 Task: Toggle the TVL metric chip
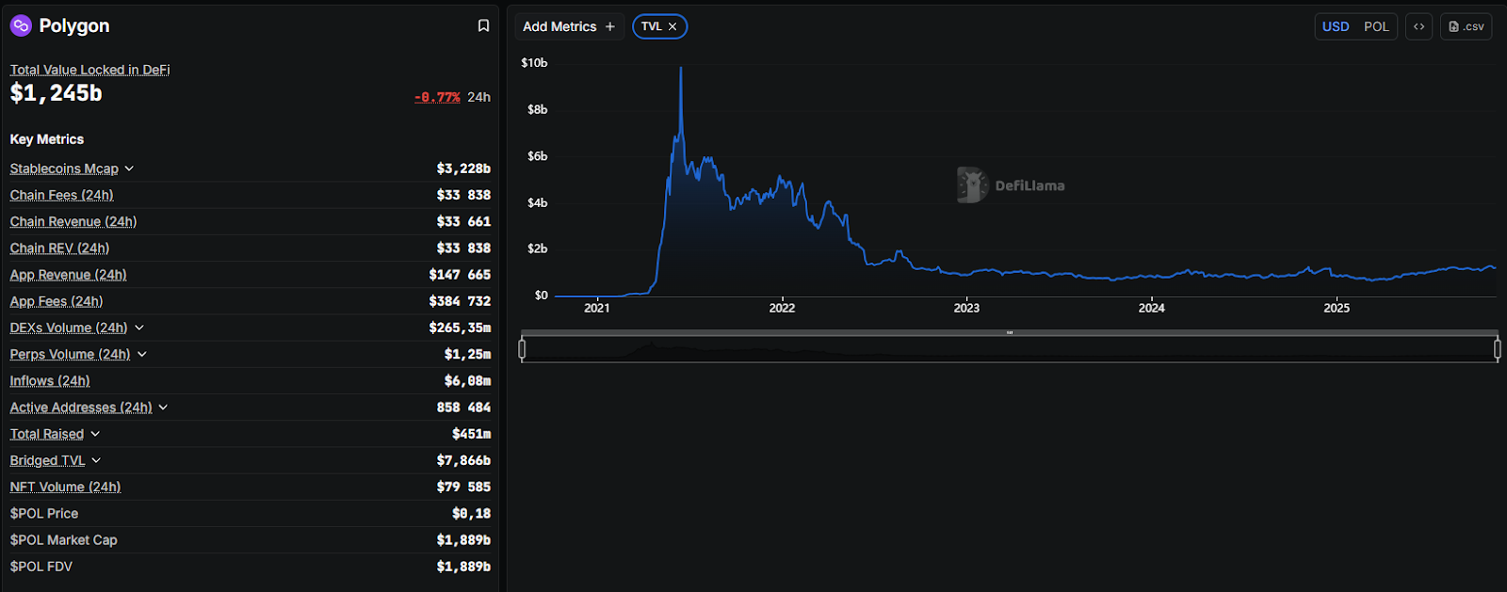pos(651,26)
